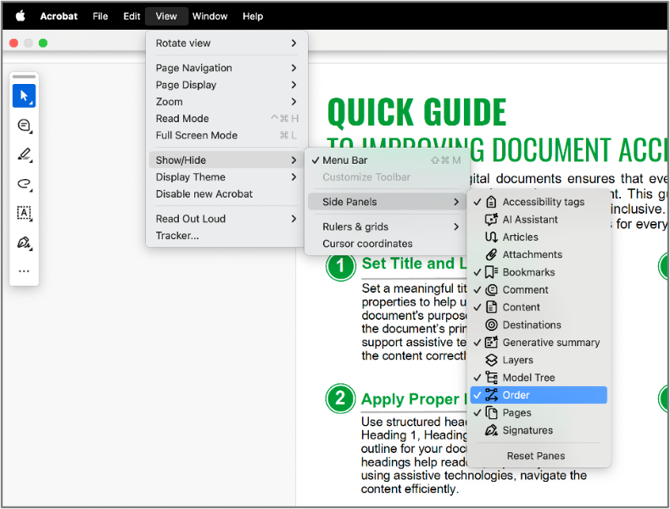The image size is (670, 509).
Task: Expand the Side Panels submenu
Action: click(387, 202)
